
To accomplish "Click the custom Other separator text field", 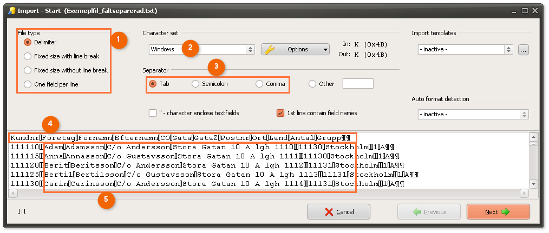I will (x=358, y=84).
